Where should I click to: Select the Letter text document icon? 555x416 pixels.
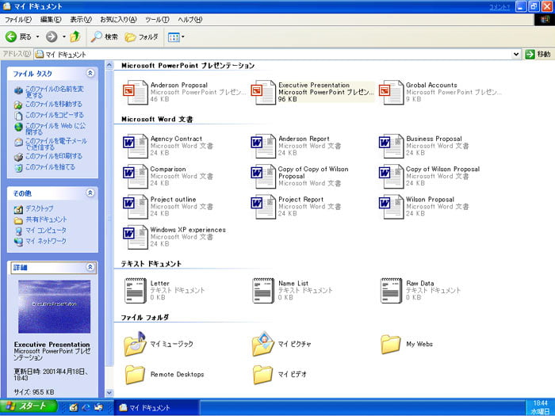[136, 291]
